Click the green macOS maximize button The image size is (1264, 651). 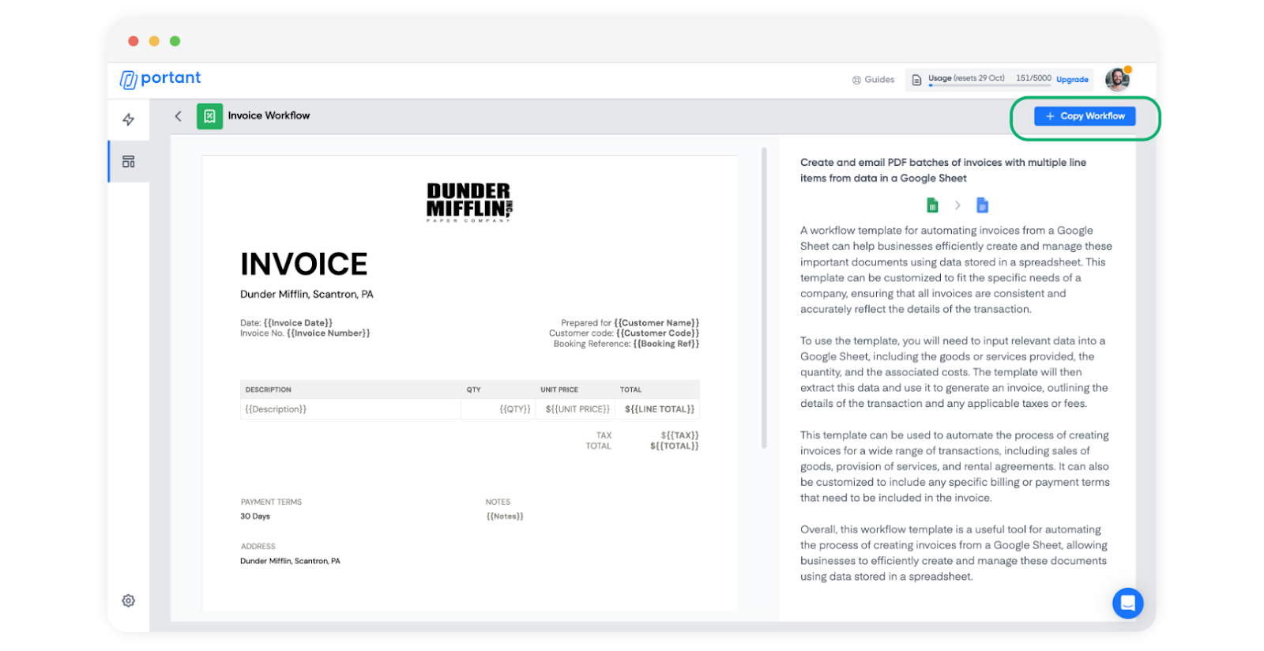click(x=175, y=41)
